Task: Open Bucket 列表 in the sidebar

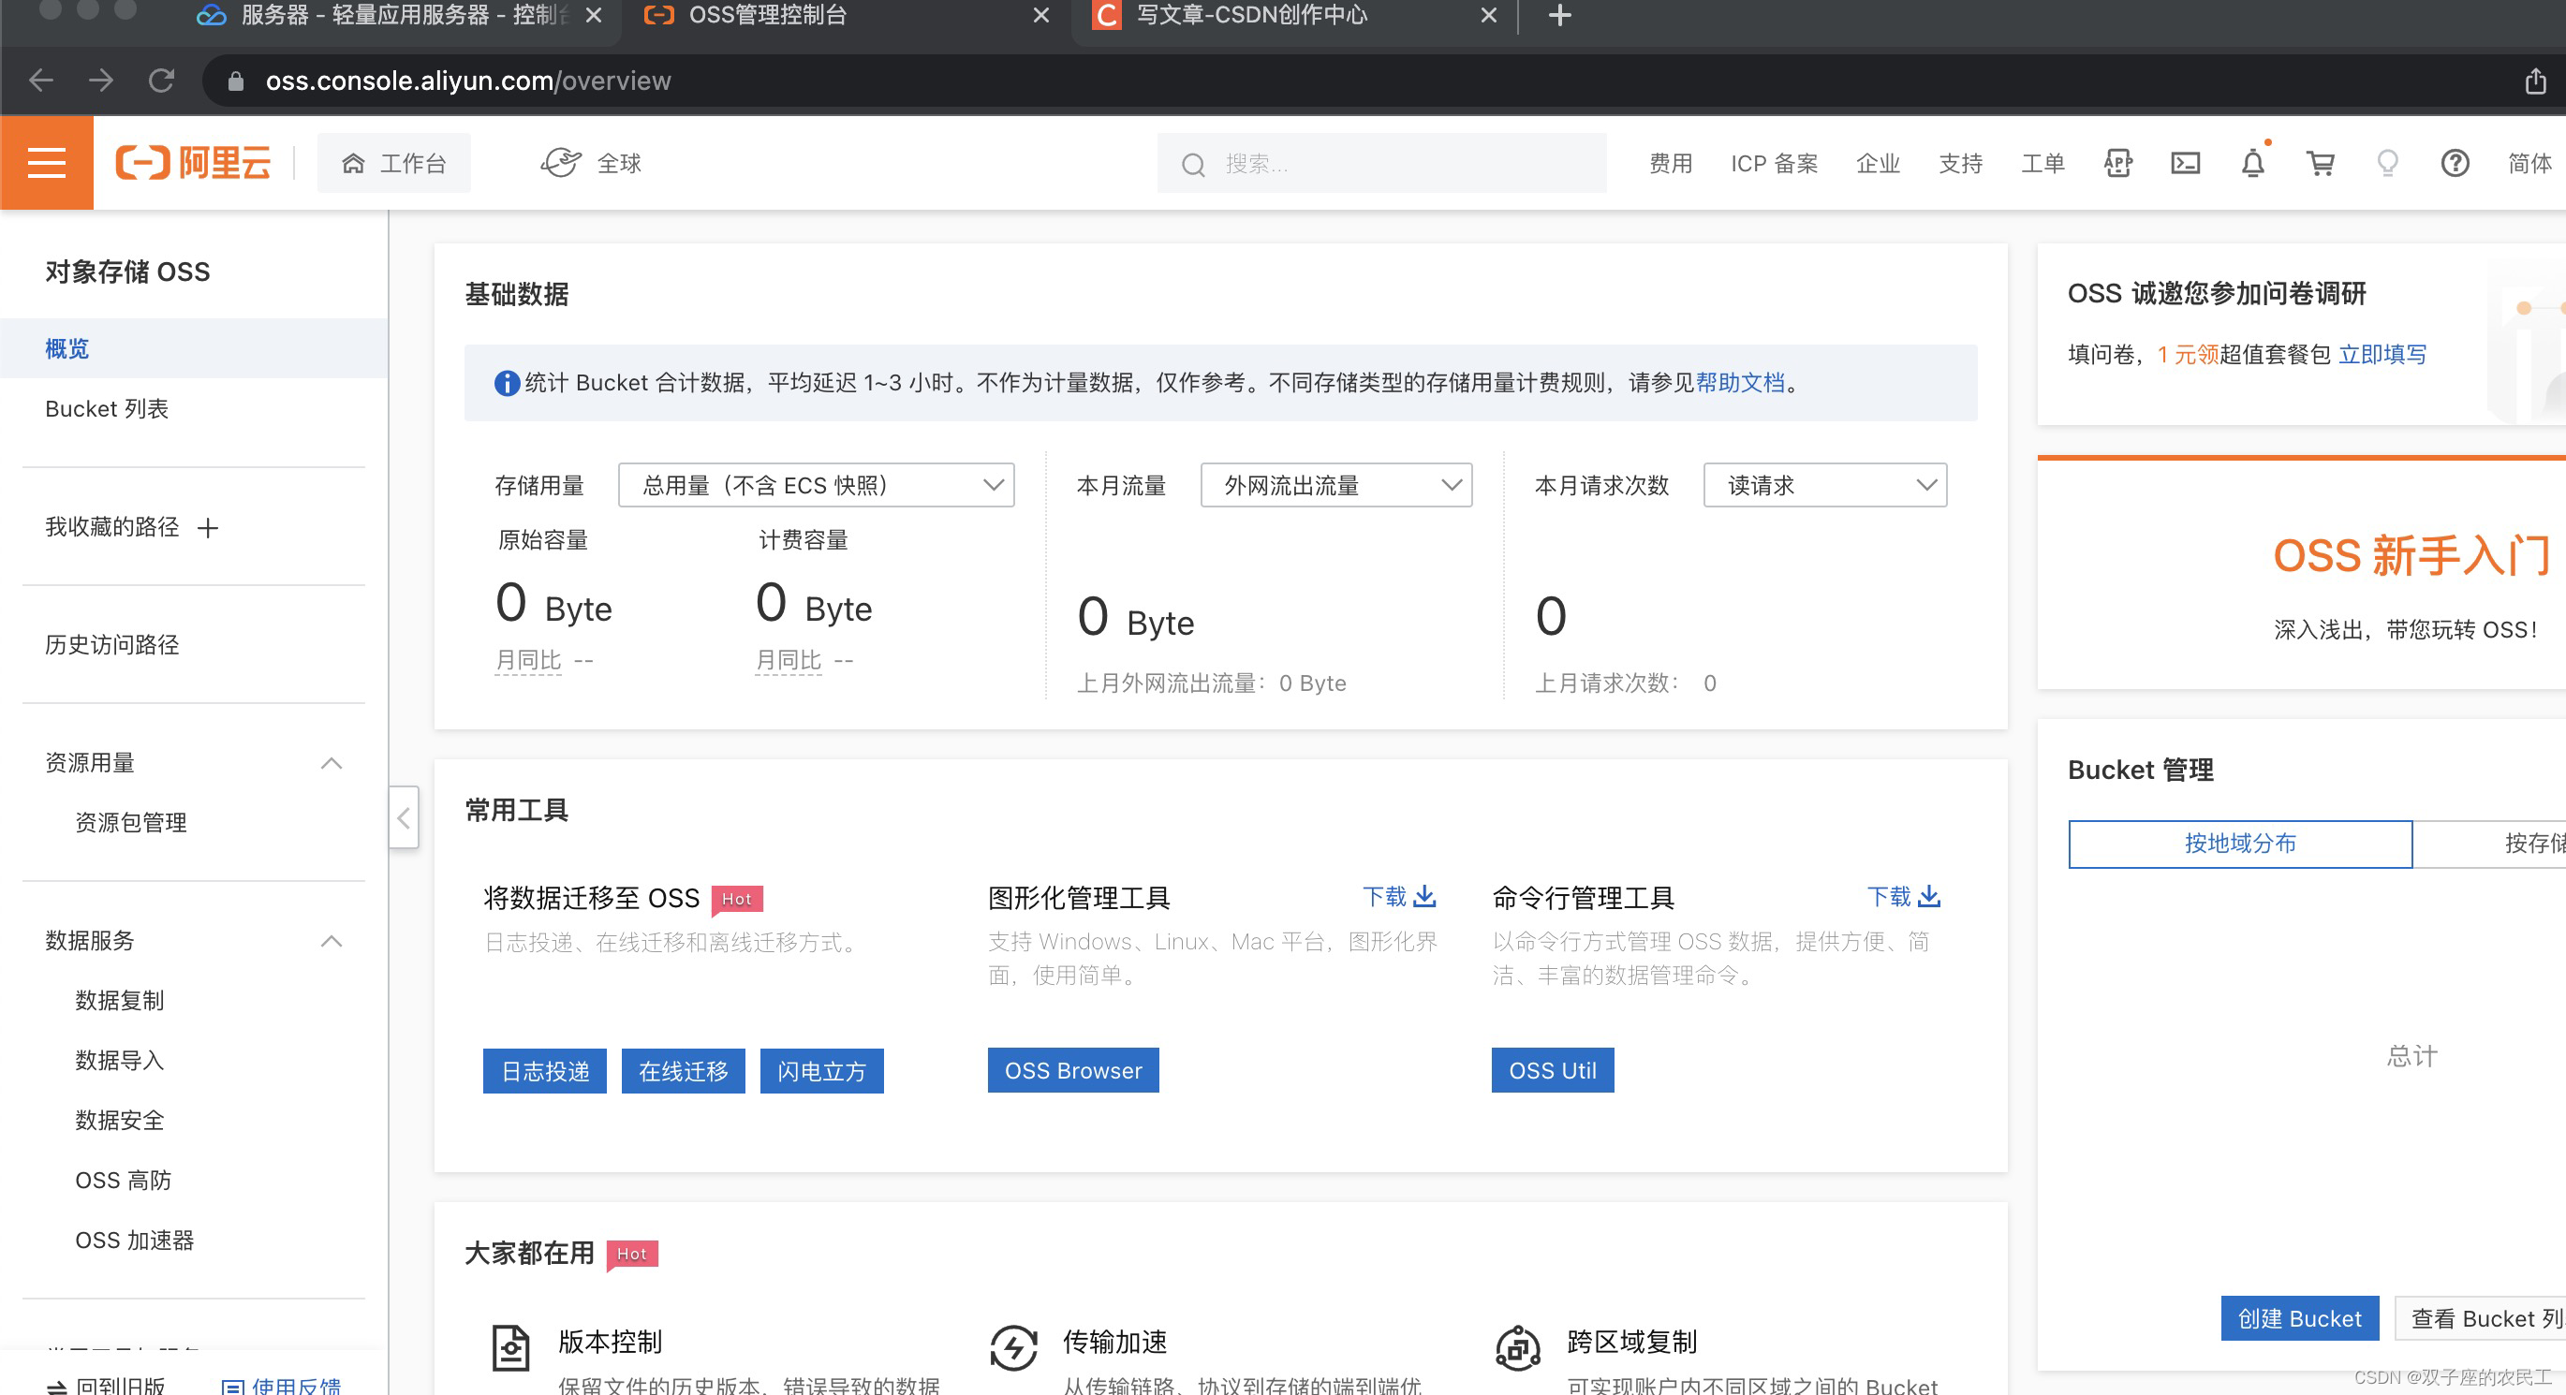Action: pyautogui.click(x=107, y=408)
